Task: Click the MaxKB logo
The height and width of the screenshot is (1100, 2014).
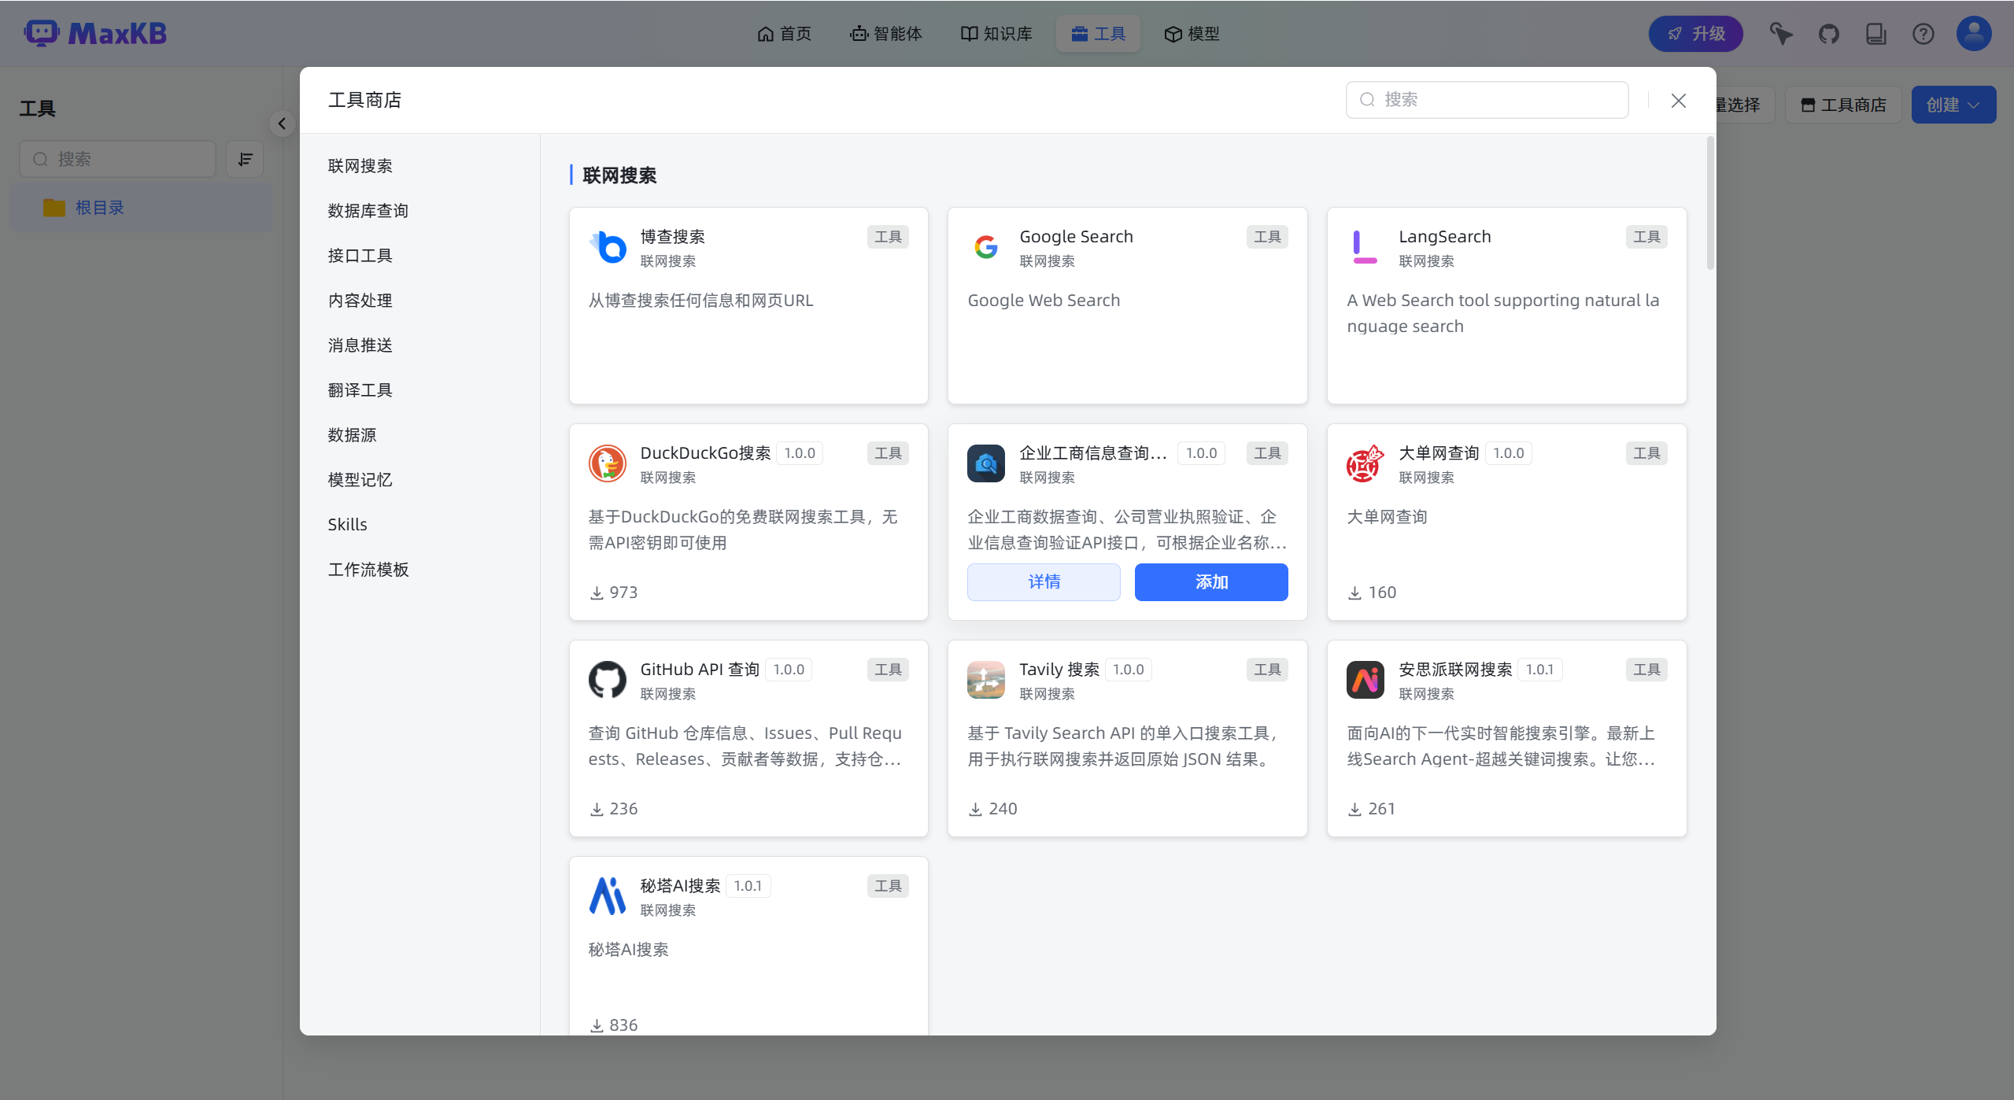Action: [x=95, y=34]
